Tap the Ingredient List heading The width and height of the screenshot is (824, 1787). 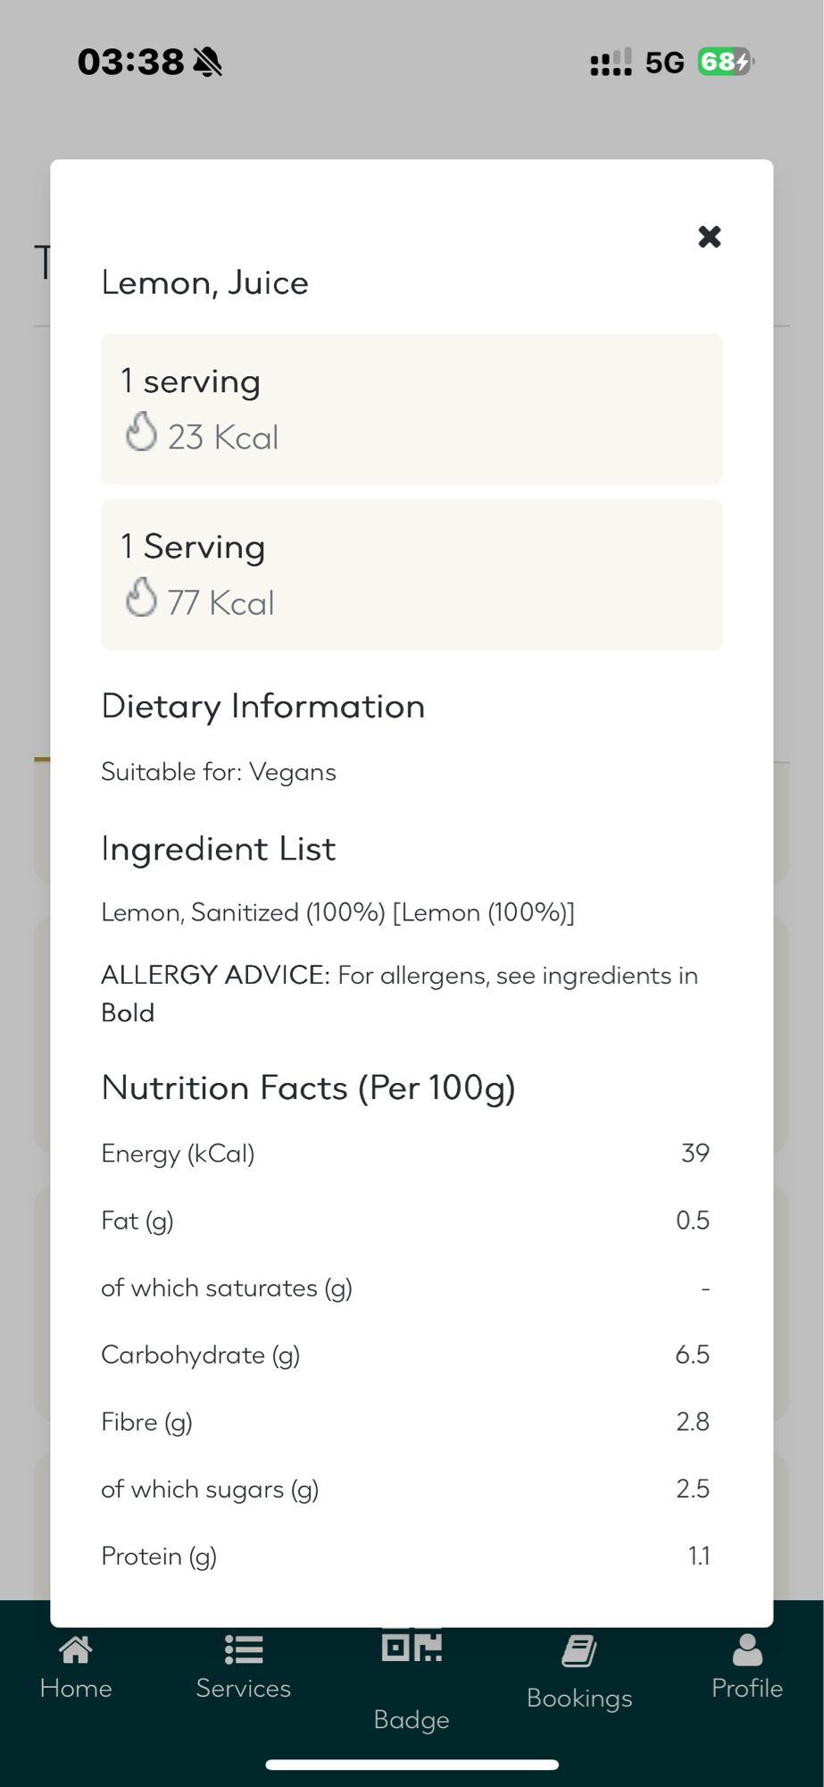point(219,849)
